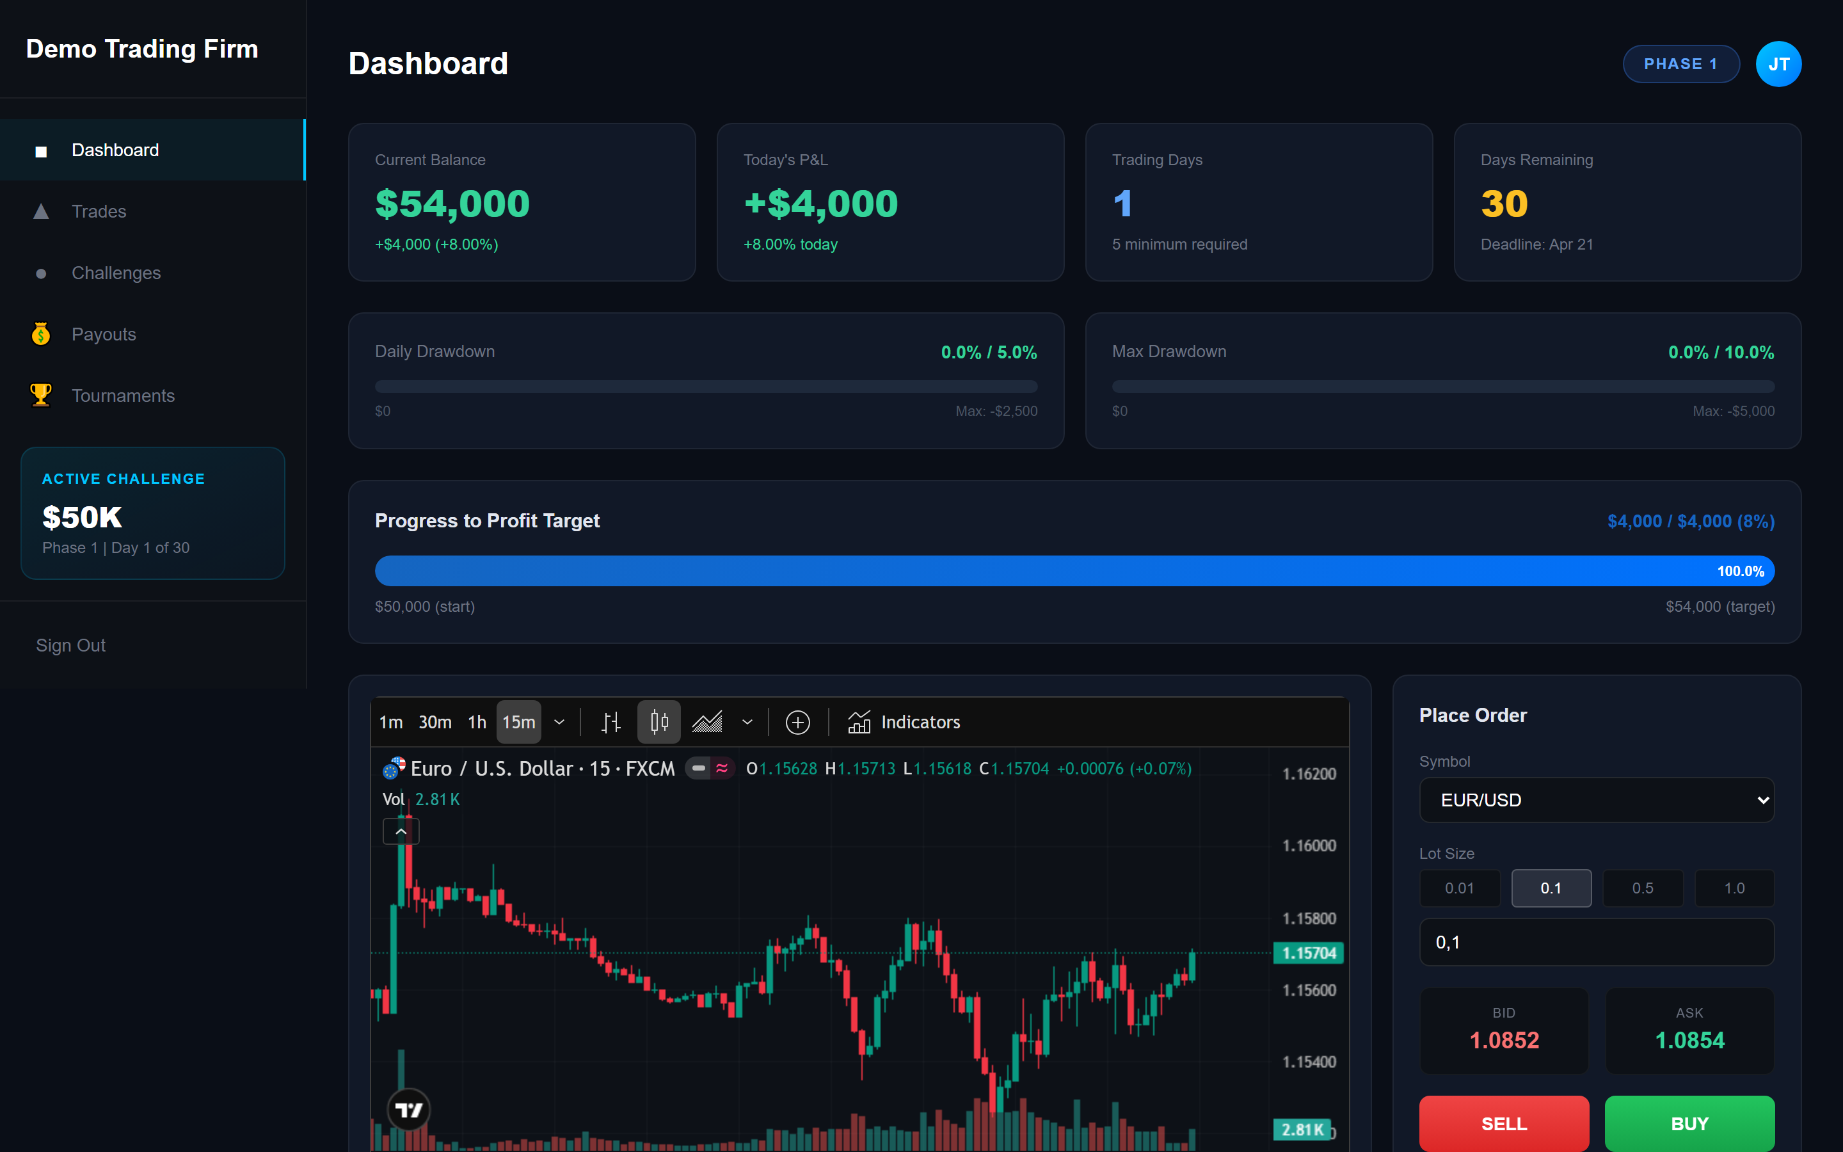Switch to the bar chart style icon

coord(612,721)
